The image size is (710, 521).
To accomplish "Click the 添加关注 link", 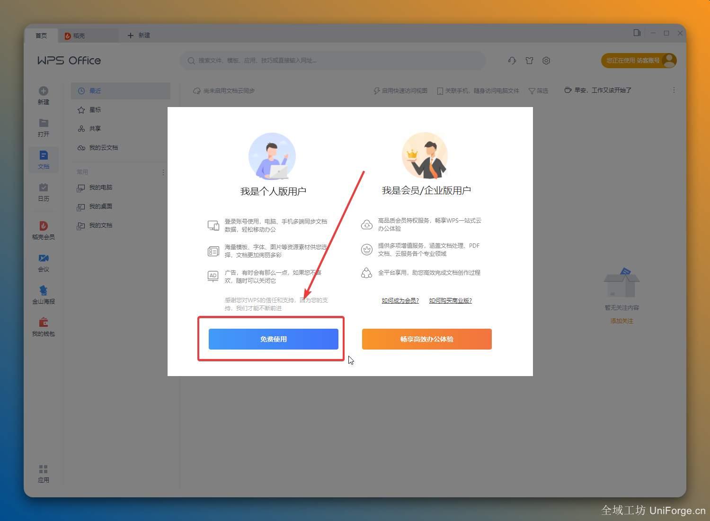I will click(621, 321).
